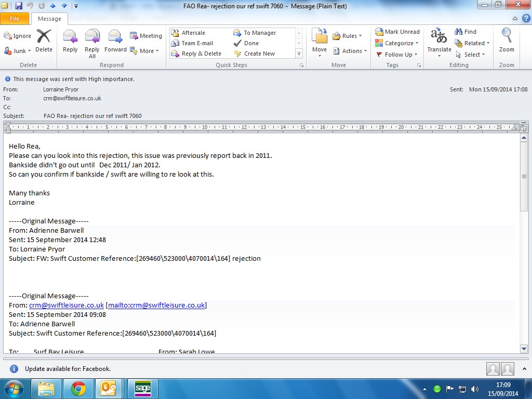The height and width of the screenshot is (399, 532).
Task: Open the Related dropdown
Action: click(472, 43)
